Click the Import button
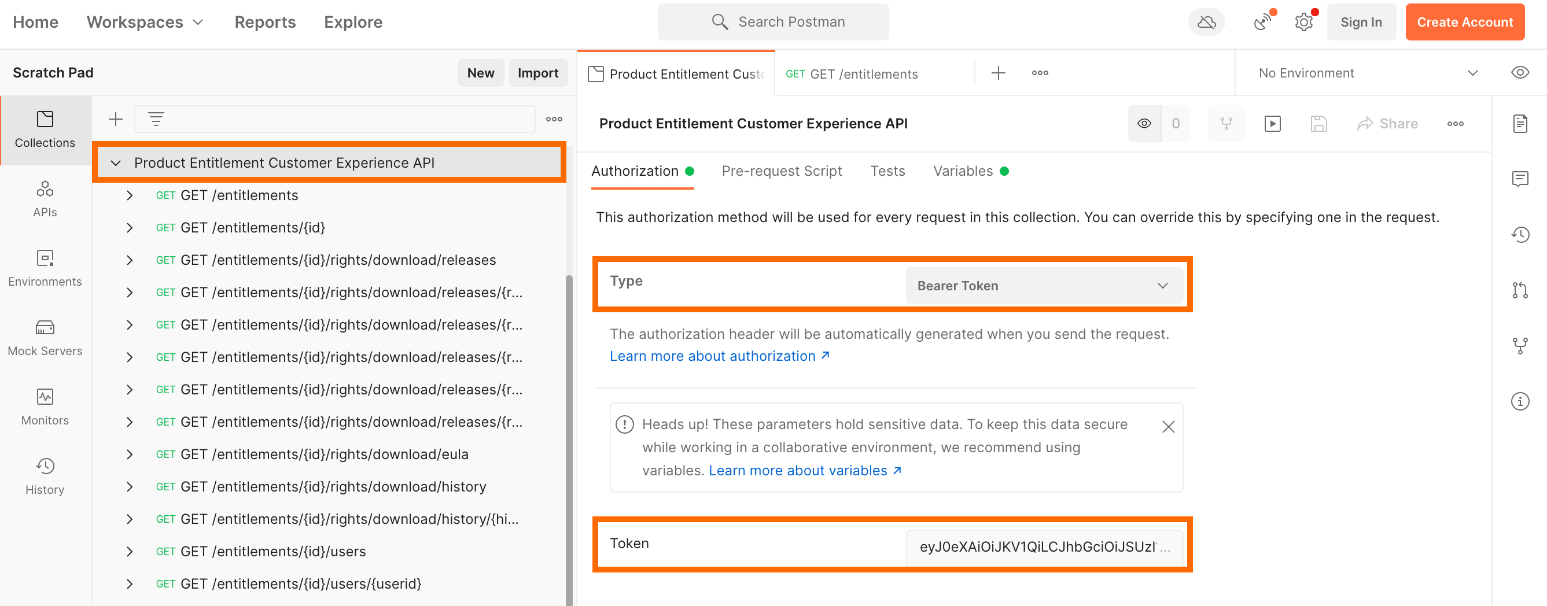The height and width of the screenshot is (606, 1547). tap(537, 73)
